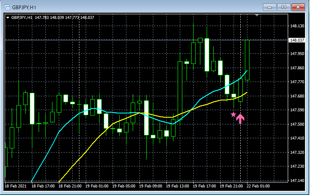Click the 147.140 price scale label

[x=297, y=181]
